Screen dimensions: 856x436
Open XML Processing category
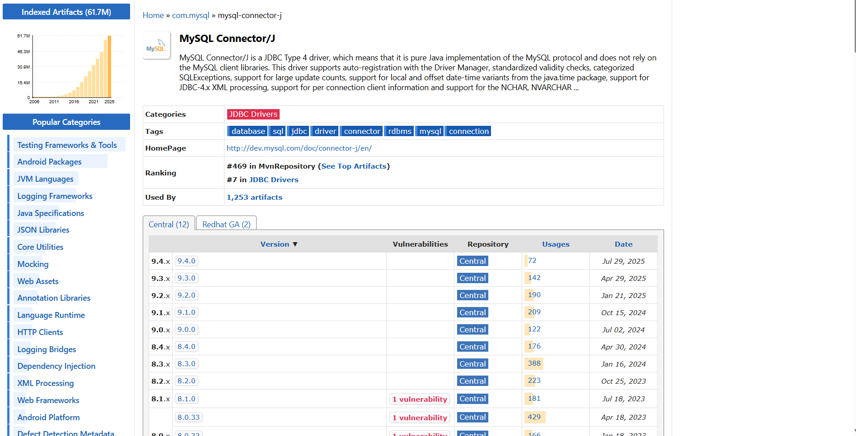[x=46, y=383]
